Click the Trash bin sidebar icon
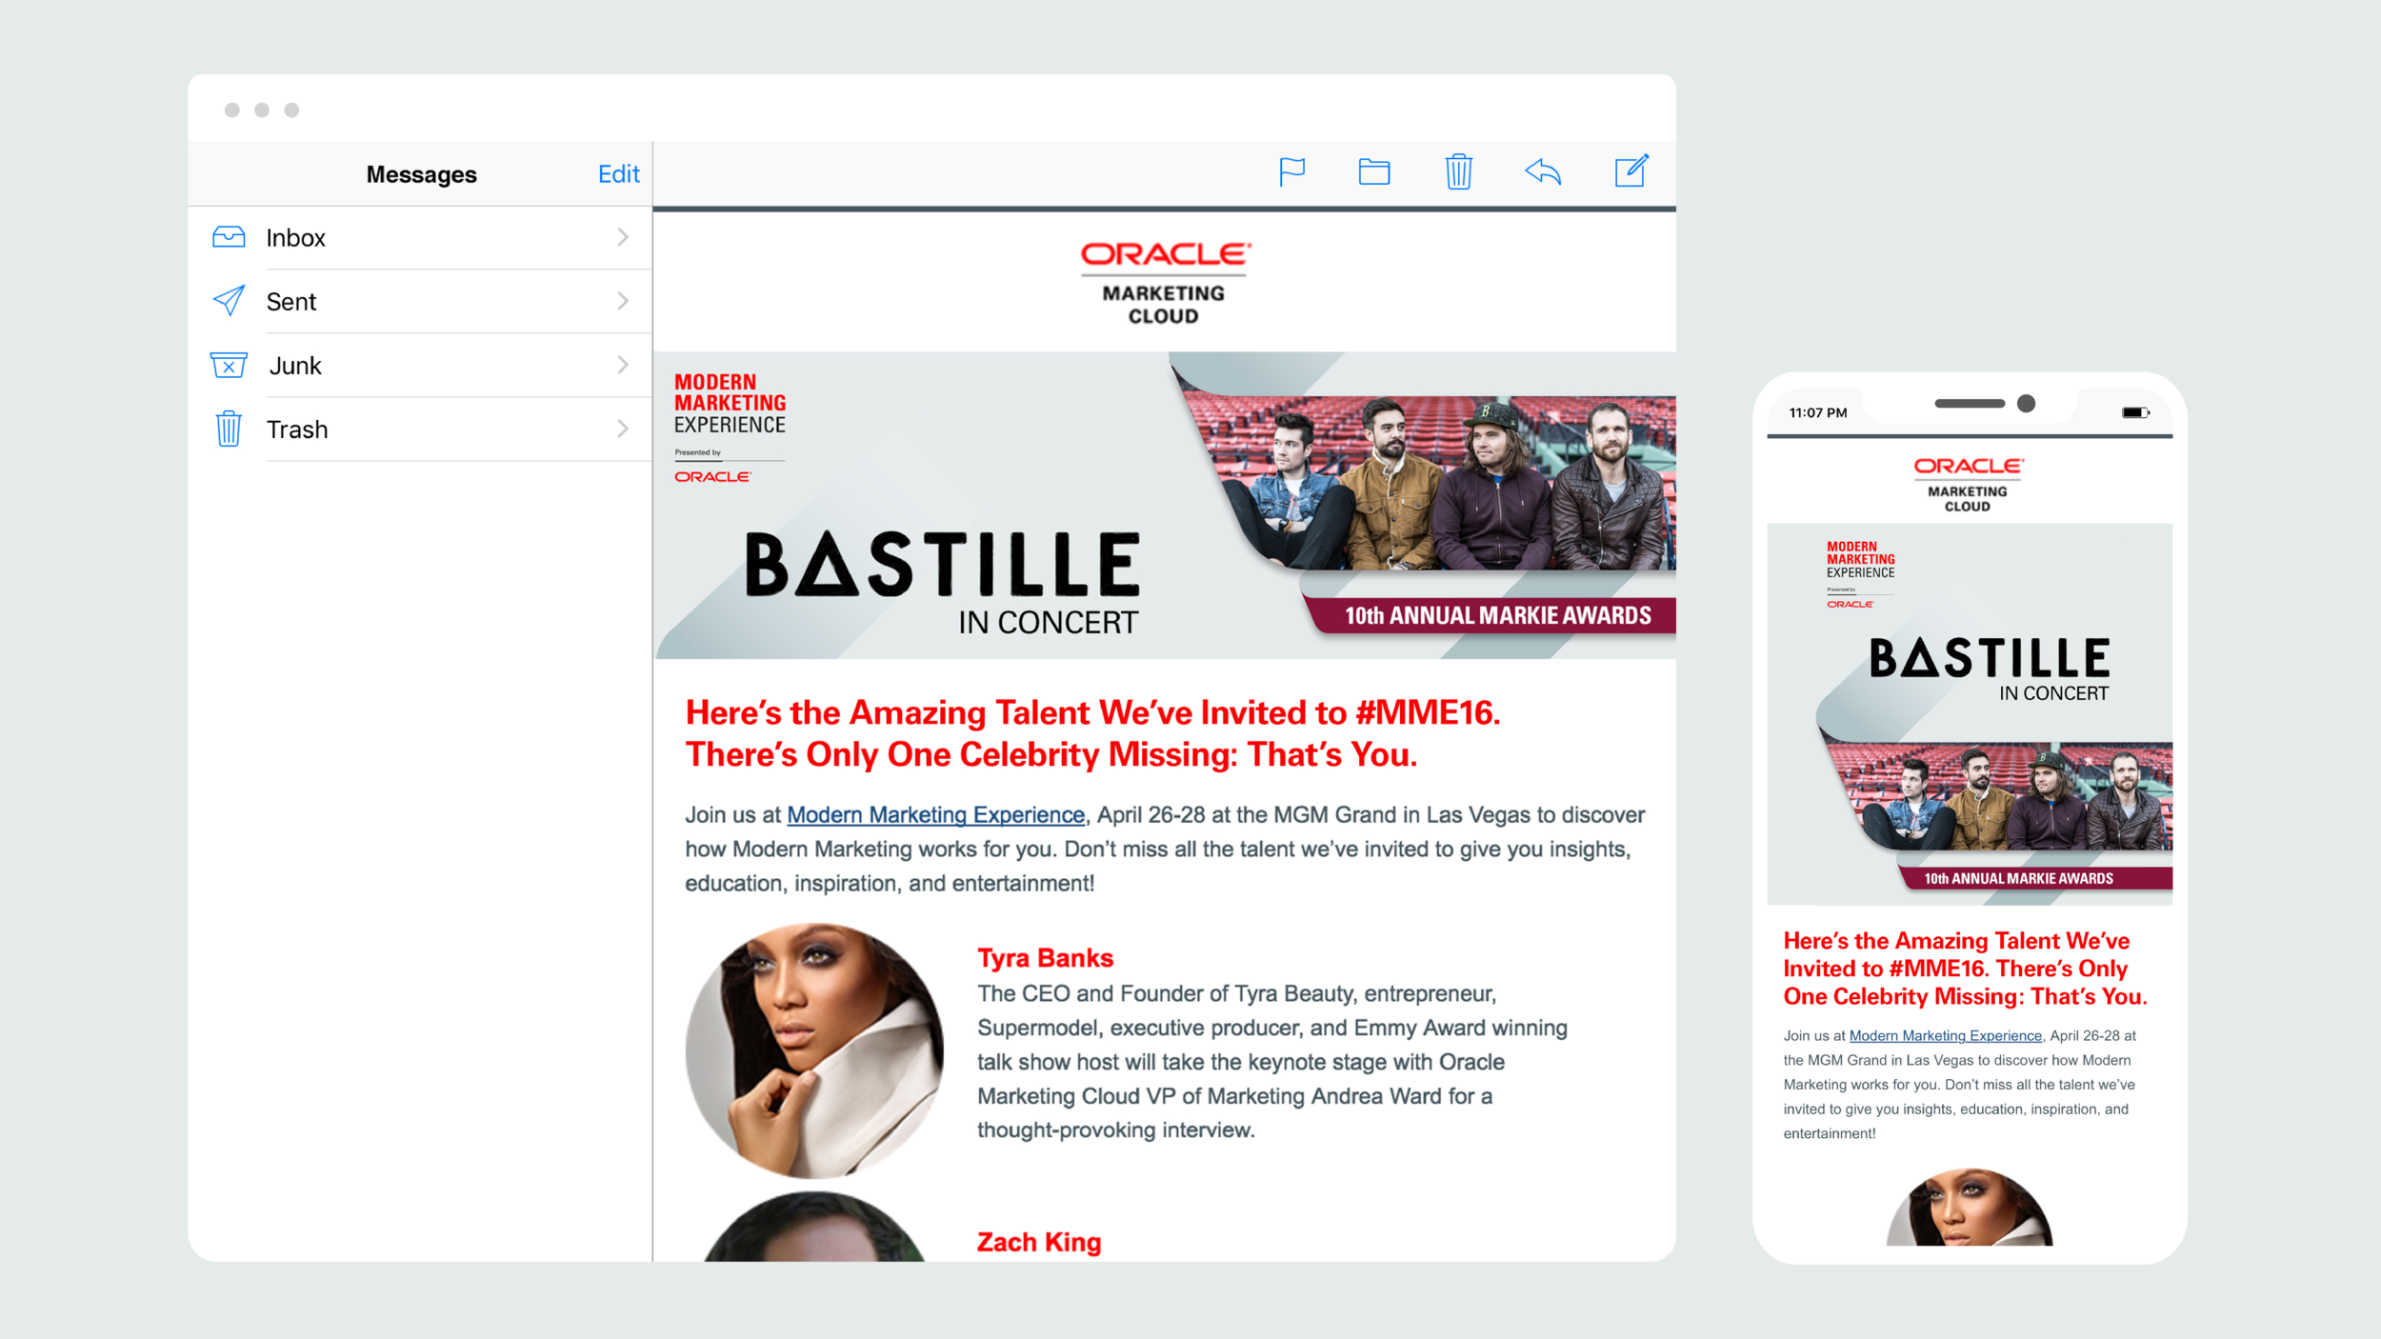 point(229,429)
